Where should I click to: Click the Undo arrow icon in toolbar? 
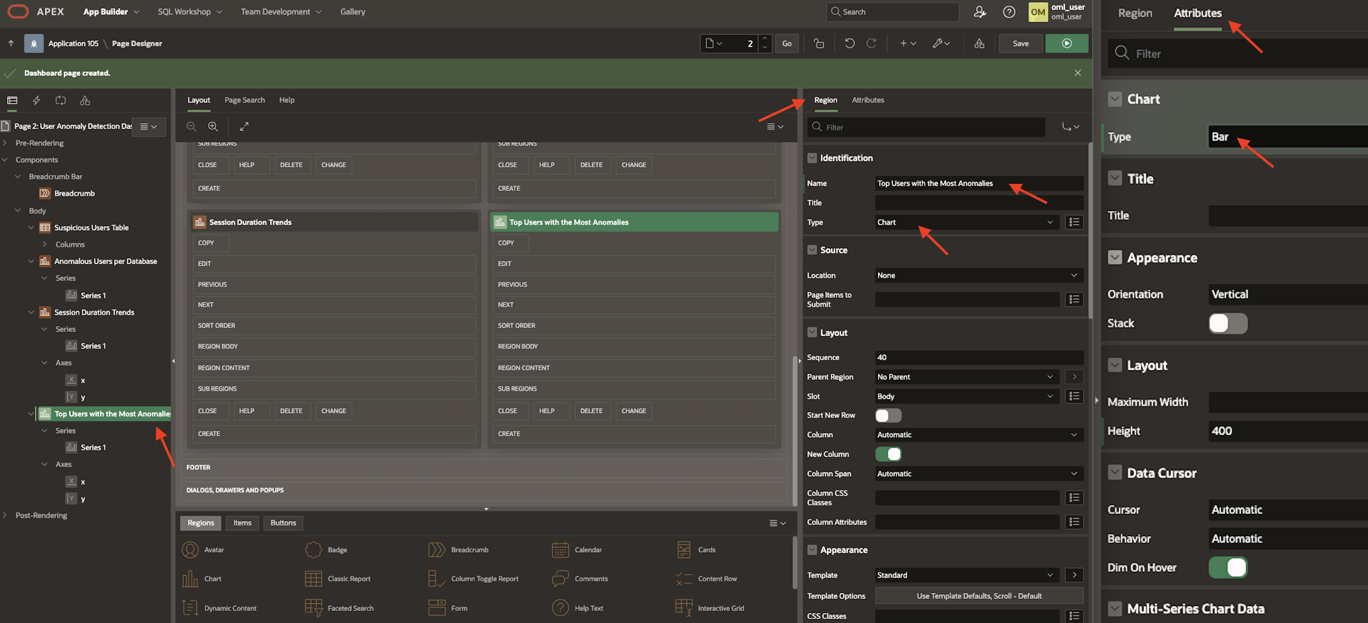(849, 44)
